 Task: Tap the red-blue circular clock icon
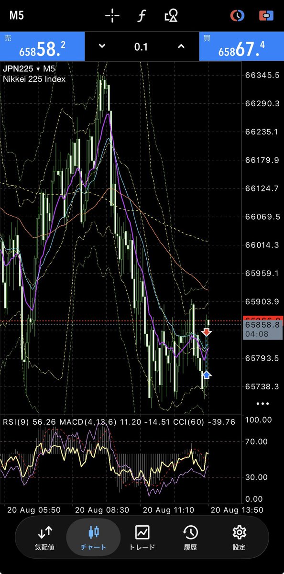click(x=238, y=16)
